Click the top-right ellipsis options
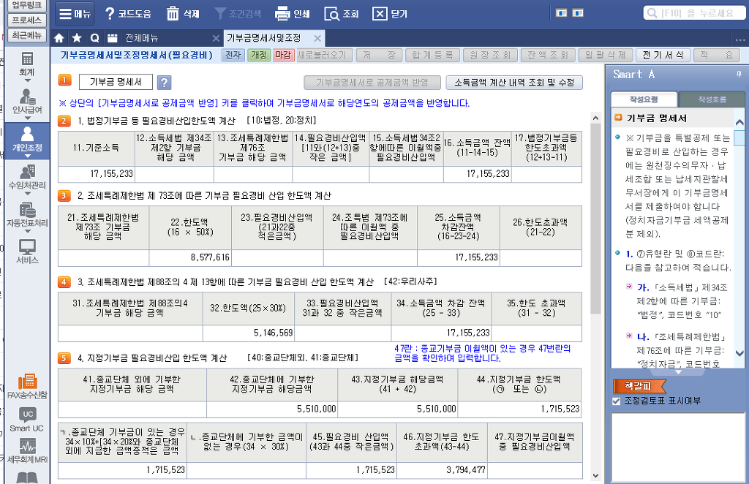Image resolution: width=749 pixels, height=484 pixels. click(740, 40)
